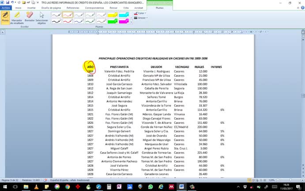The width and height of the screenshot is (305, 191).
Task: Pick the thin green pen style
Action: [90, 15]
